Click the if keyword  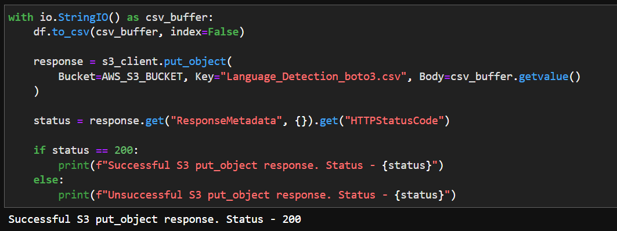[39, 150]
